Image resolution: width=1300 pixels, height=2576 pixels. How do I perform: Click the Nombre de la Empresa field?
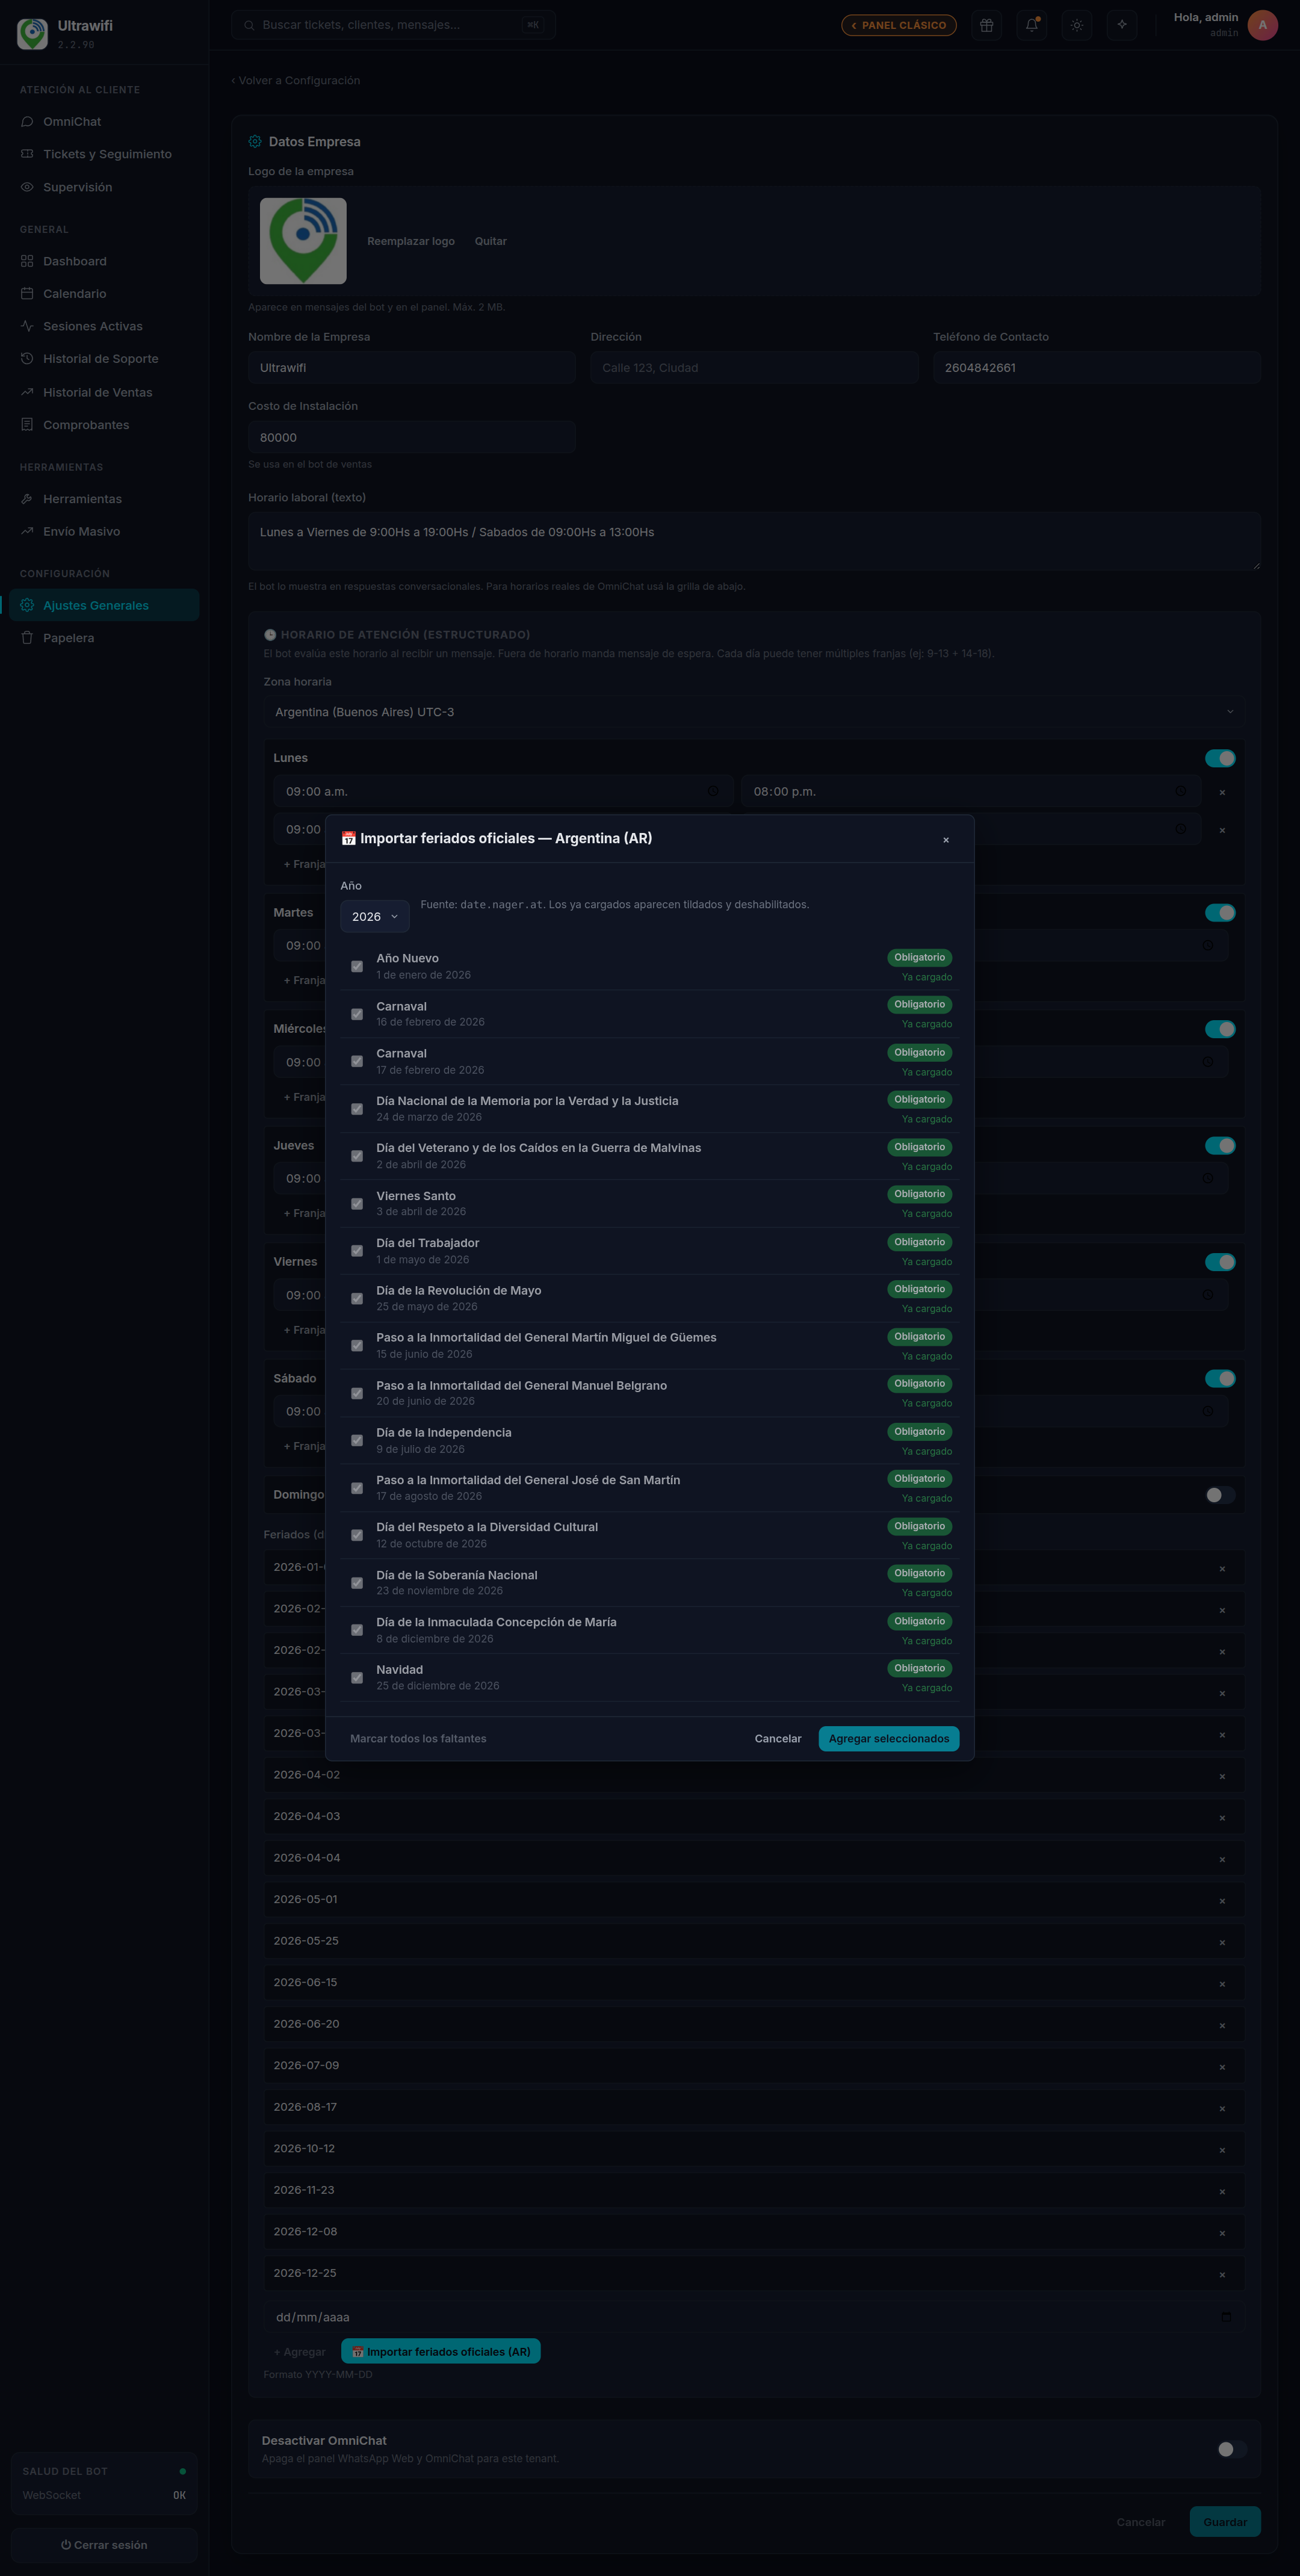coord(412,368)
